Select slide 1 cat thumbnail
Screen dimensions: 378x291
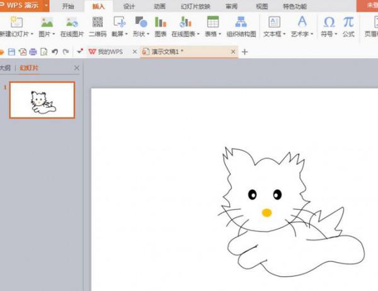pos(42,100)
